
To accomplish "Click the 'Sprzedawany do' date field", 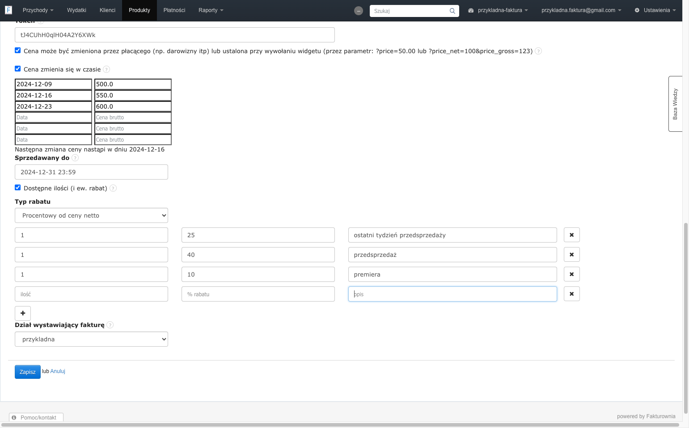I will (91, 172).
